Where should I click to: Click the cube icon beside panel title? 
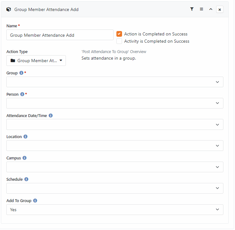[x=9, y=9]
